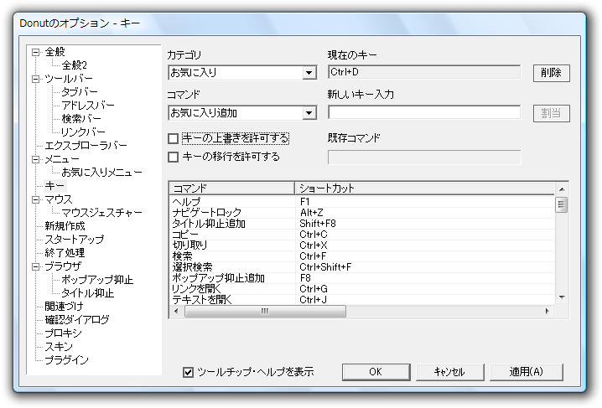Collapse the 全般 tree node
The height and width of the screenshot is (408, 602).
coord(36,52)
